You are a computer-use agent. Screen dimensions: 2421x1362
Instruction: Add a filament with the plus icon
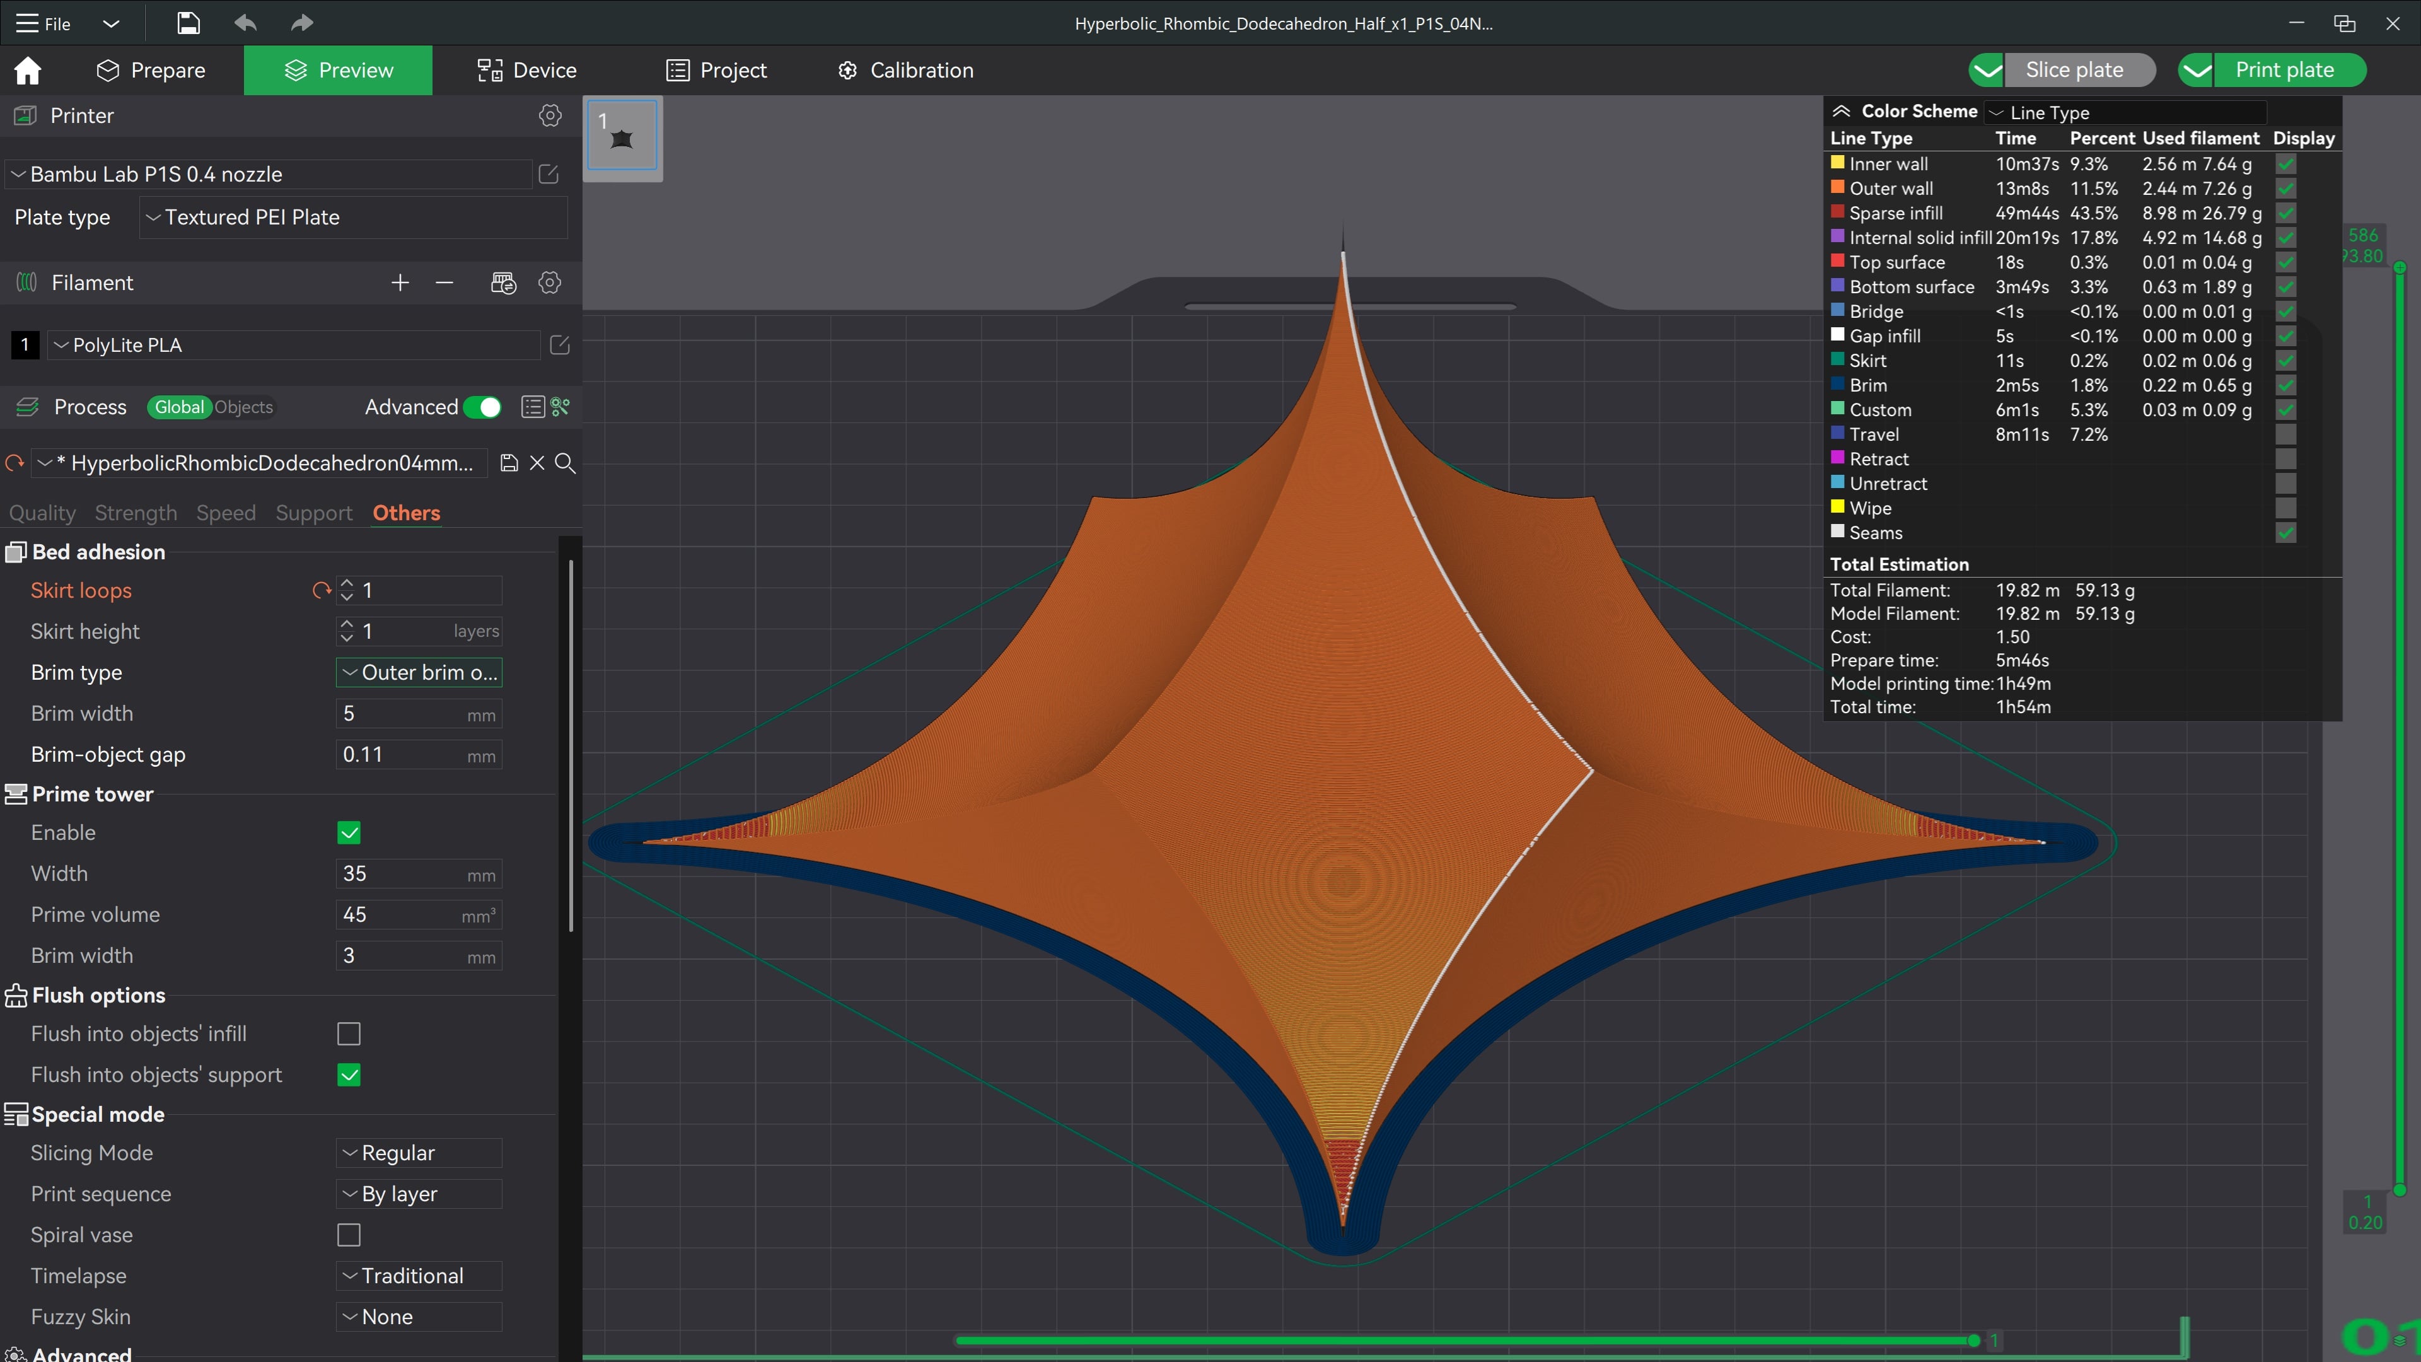click(400, 283)
